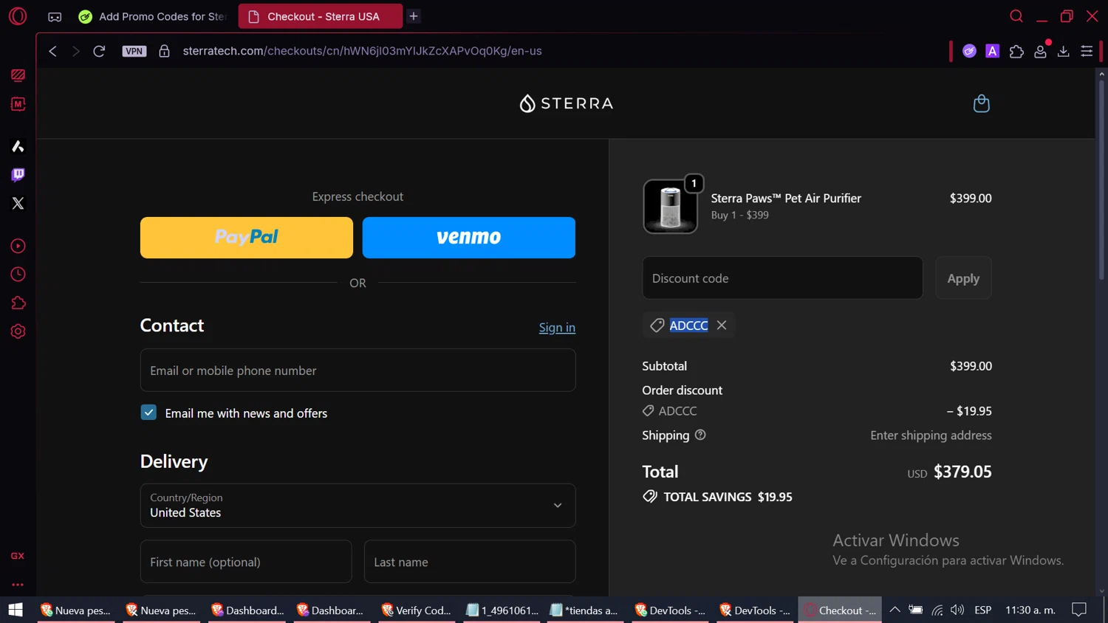The height and width of the screenshot is (623, 1108).
Task: Open the purple A extension icon
Action: (992, 51)
